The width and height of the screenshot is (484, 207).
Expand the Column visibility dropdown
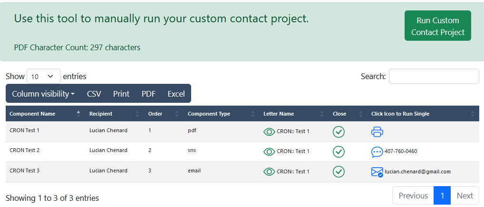[43, 94]
